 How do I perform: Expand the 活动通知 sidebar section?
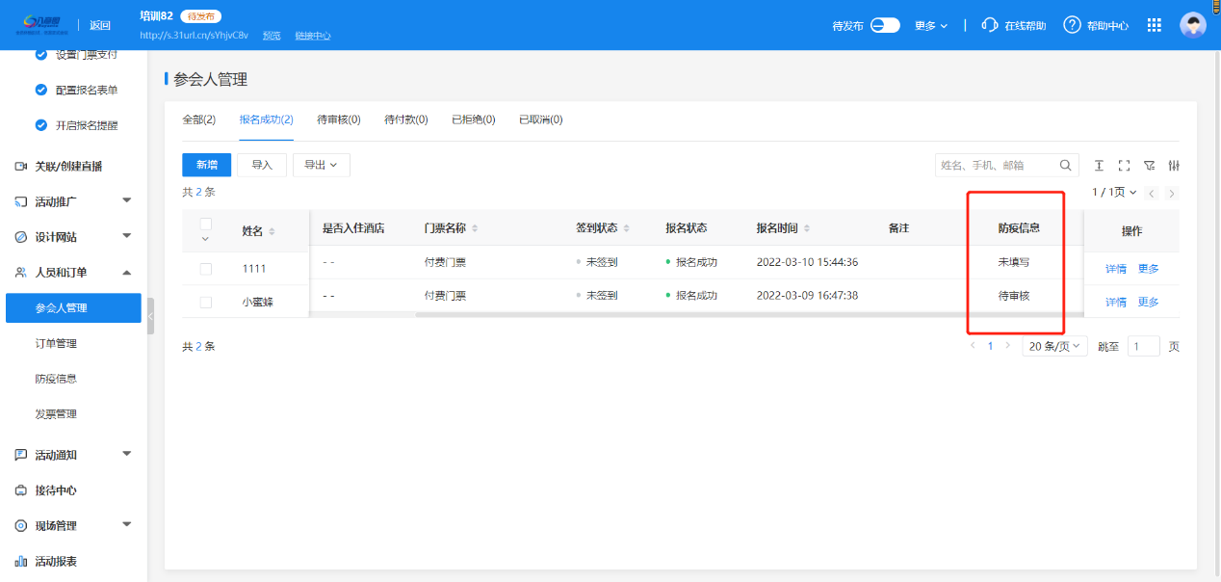coord(127,454)
